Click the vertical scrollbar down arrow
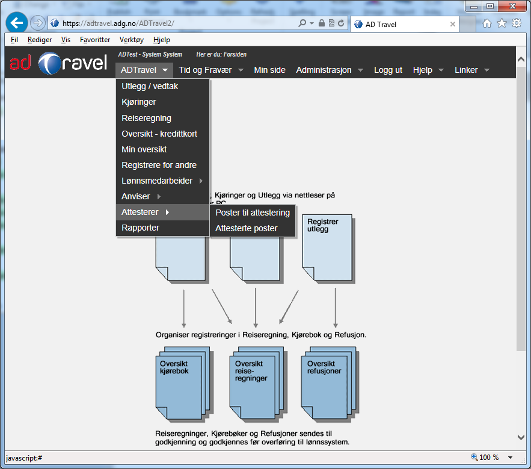The image size is (531, 469). pos(521,437)
